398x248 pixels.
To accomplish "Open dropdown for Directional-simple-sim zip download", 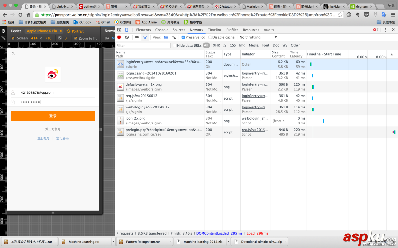I will coord(286,242).
